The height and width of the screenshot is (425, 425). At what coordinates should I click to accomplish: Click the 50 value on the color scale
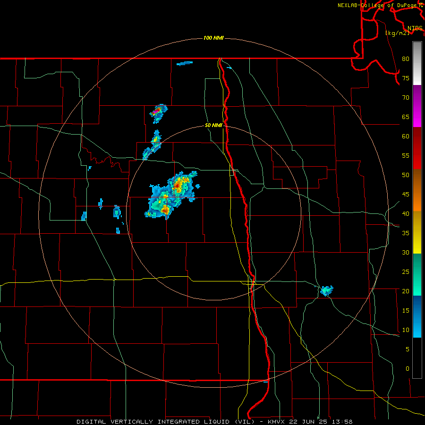(x=406, y=175)
